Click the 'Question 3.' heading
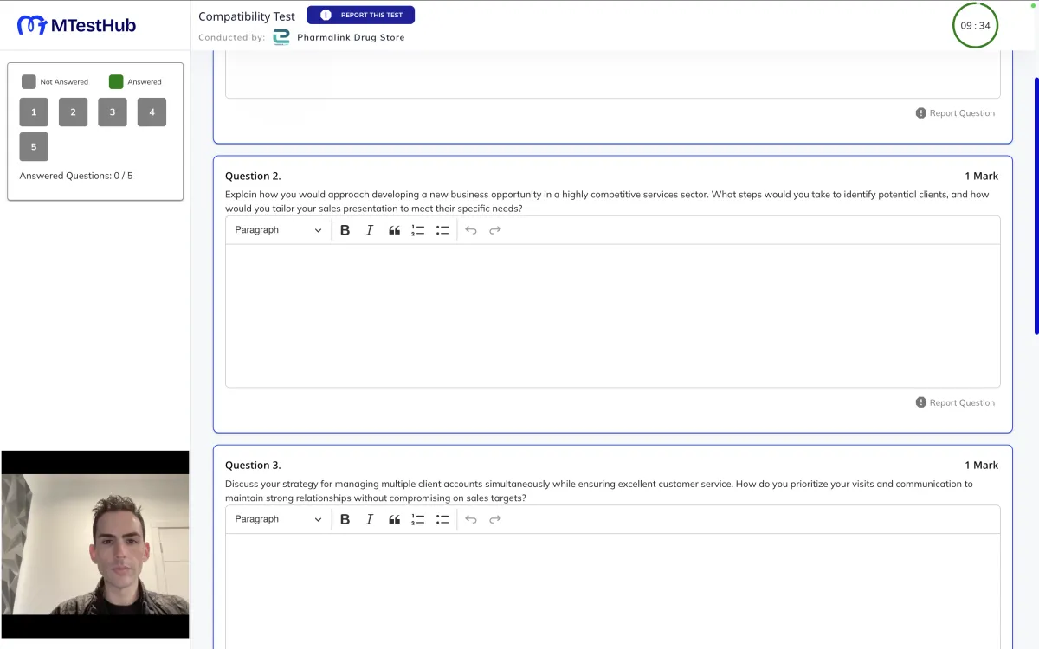 coord(253,465)
